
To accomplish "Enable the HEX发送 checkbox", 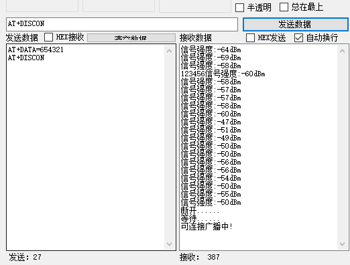I will 250,37.
